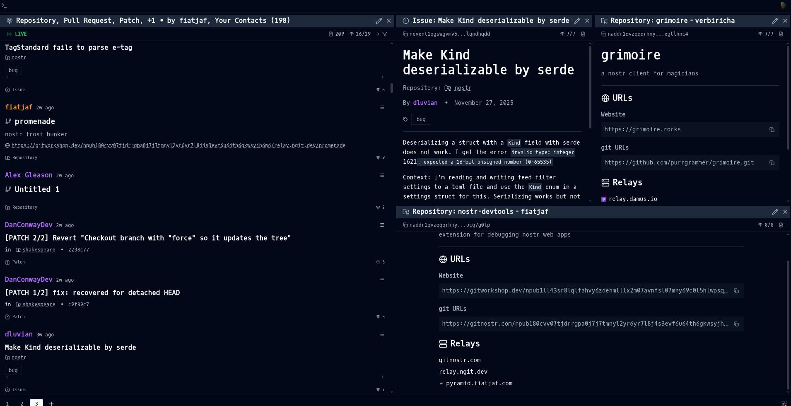
Task: Toggle the LIVE feed indicator
Action: click(x=17, y=34)
